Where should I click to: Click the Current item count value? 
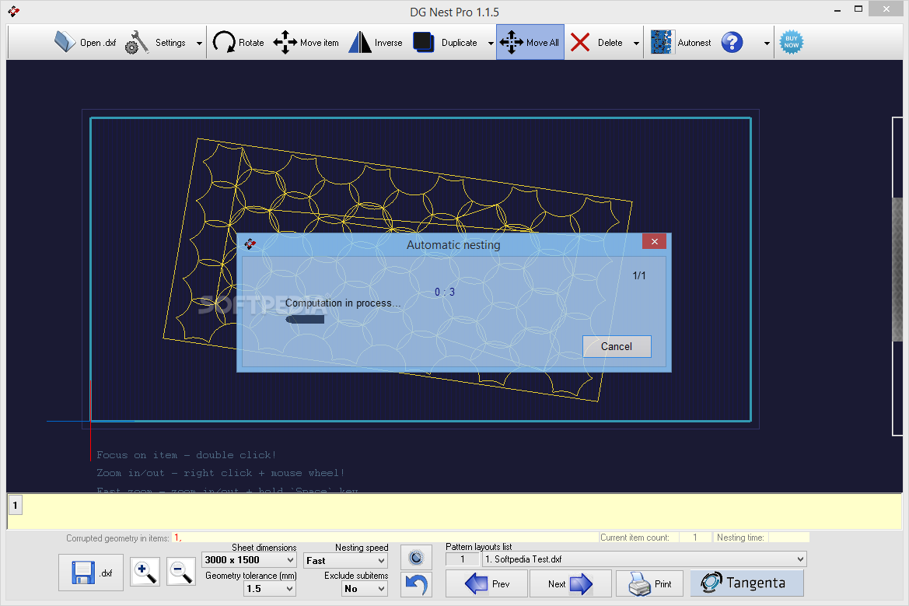695,538
